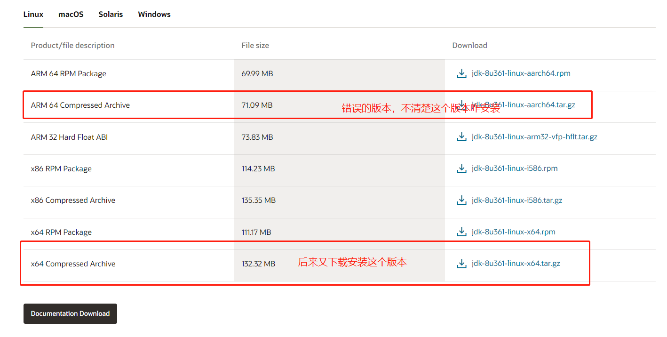Click the download icon for jdk-8u361-linux-x64.rpm
Image resolution: width=667 pixels, height=337 pixels.
point(461,232)
